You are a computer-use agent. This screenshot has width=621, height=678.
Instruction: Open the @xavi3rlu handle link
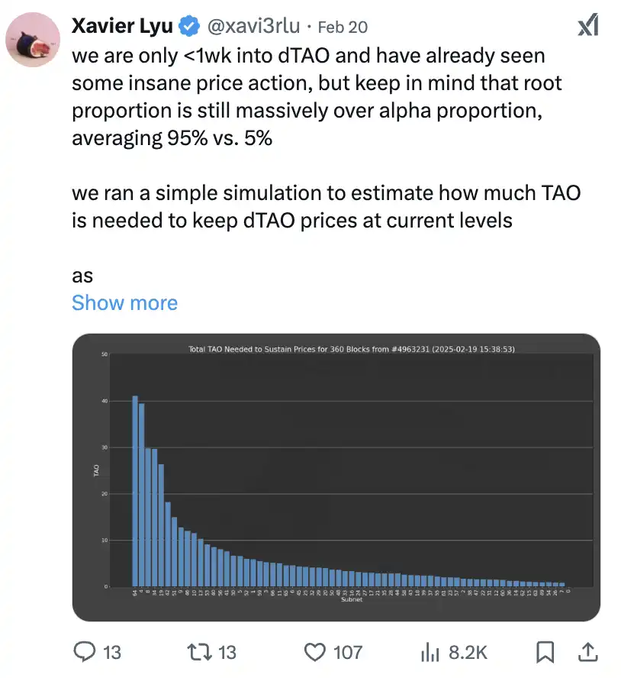[x=252, y=27]
